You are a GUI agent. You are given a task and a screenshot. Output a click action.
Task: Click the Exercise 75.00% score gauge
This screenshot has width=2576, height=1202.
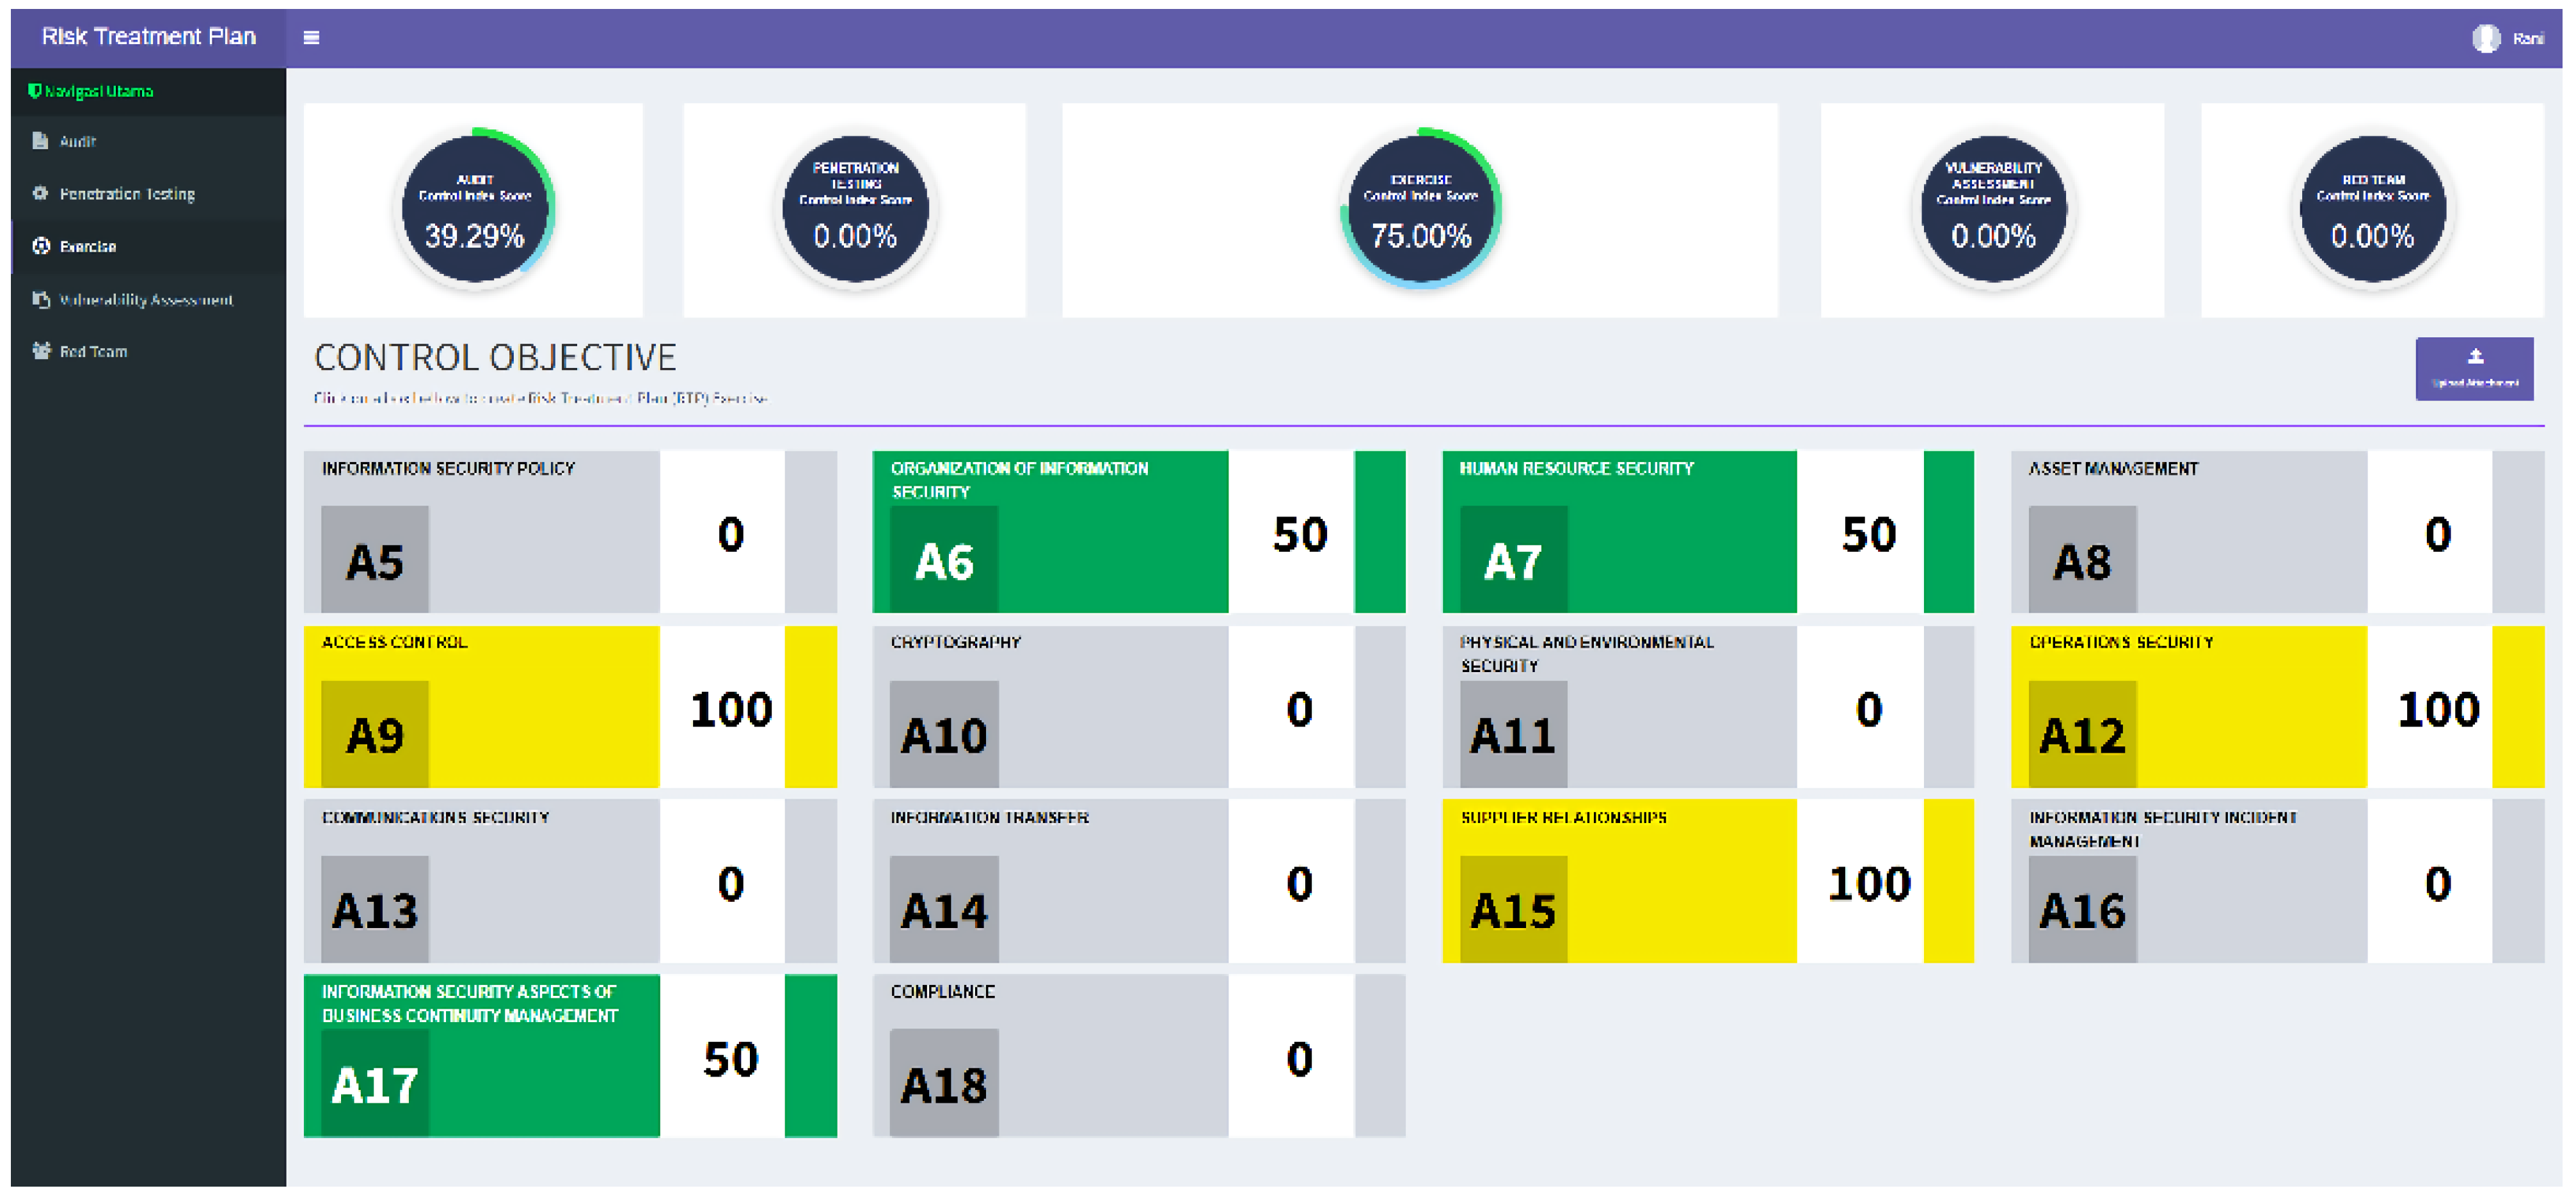tap(1420, 209)
